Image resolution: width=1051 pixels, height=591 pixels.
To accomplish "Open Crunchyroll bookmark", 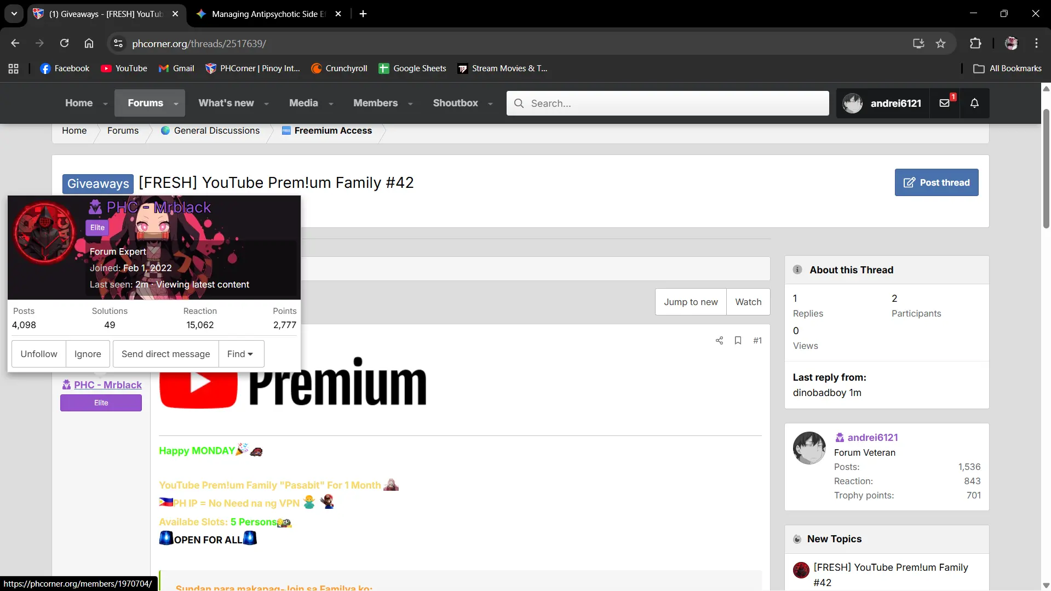I will coord(339,68).
